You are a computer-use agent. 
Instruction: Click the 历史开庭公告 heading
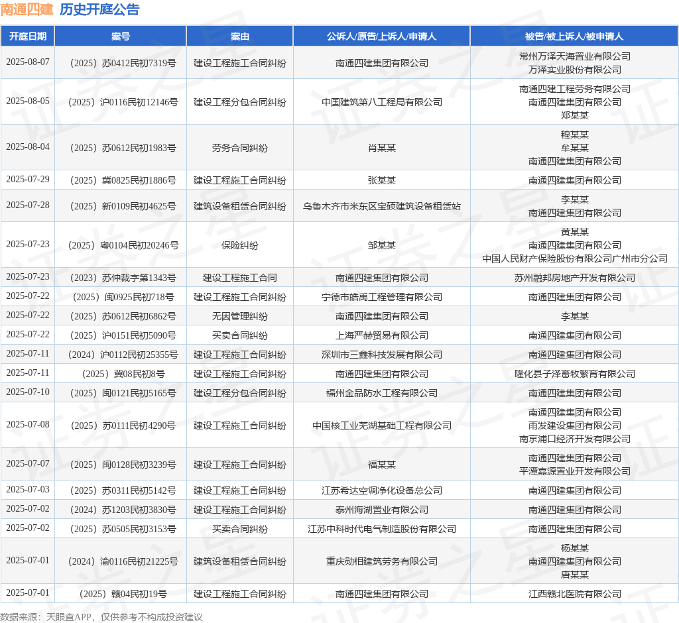[99, 9]
